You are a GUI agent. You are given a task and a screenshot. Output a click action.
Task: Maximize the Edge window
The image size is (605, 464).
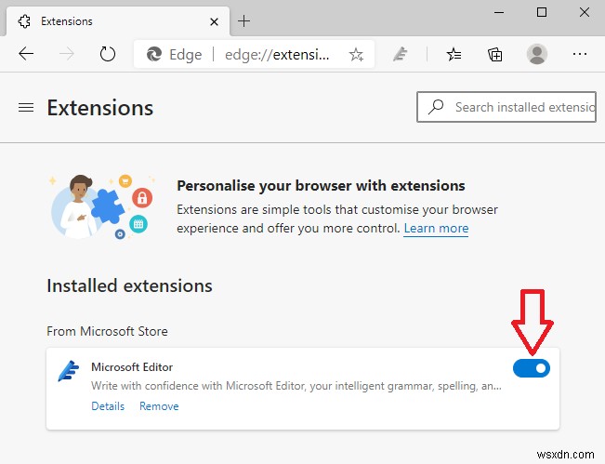click(x=542, y=12)
